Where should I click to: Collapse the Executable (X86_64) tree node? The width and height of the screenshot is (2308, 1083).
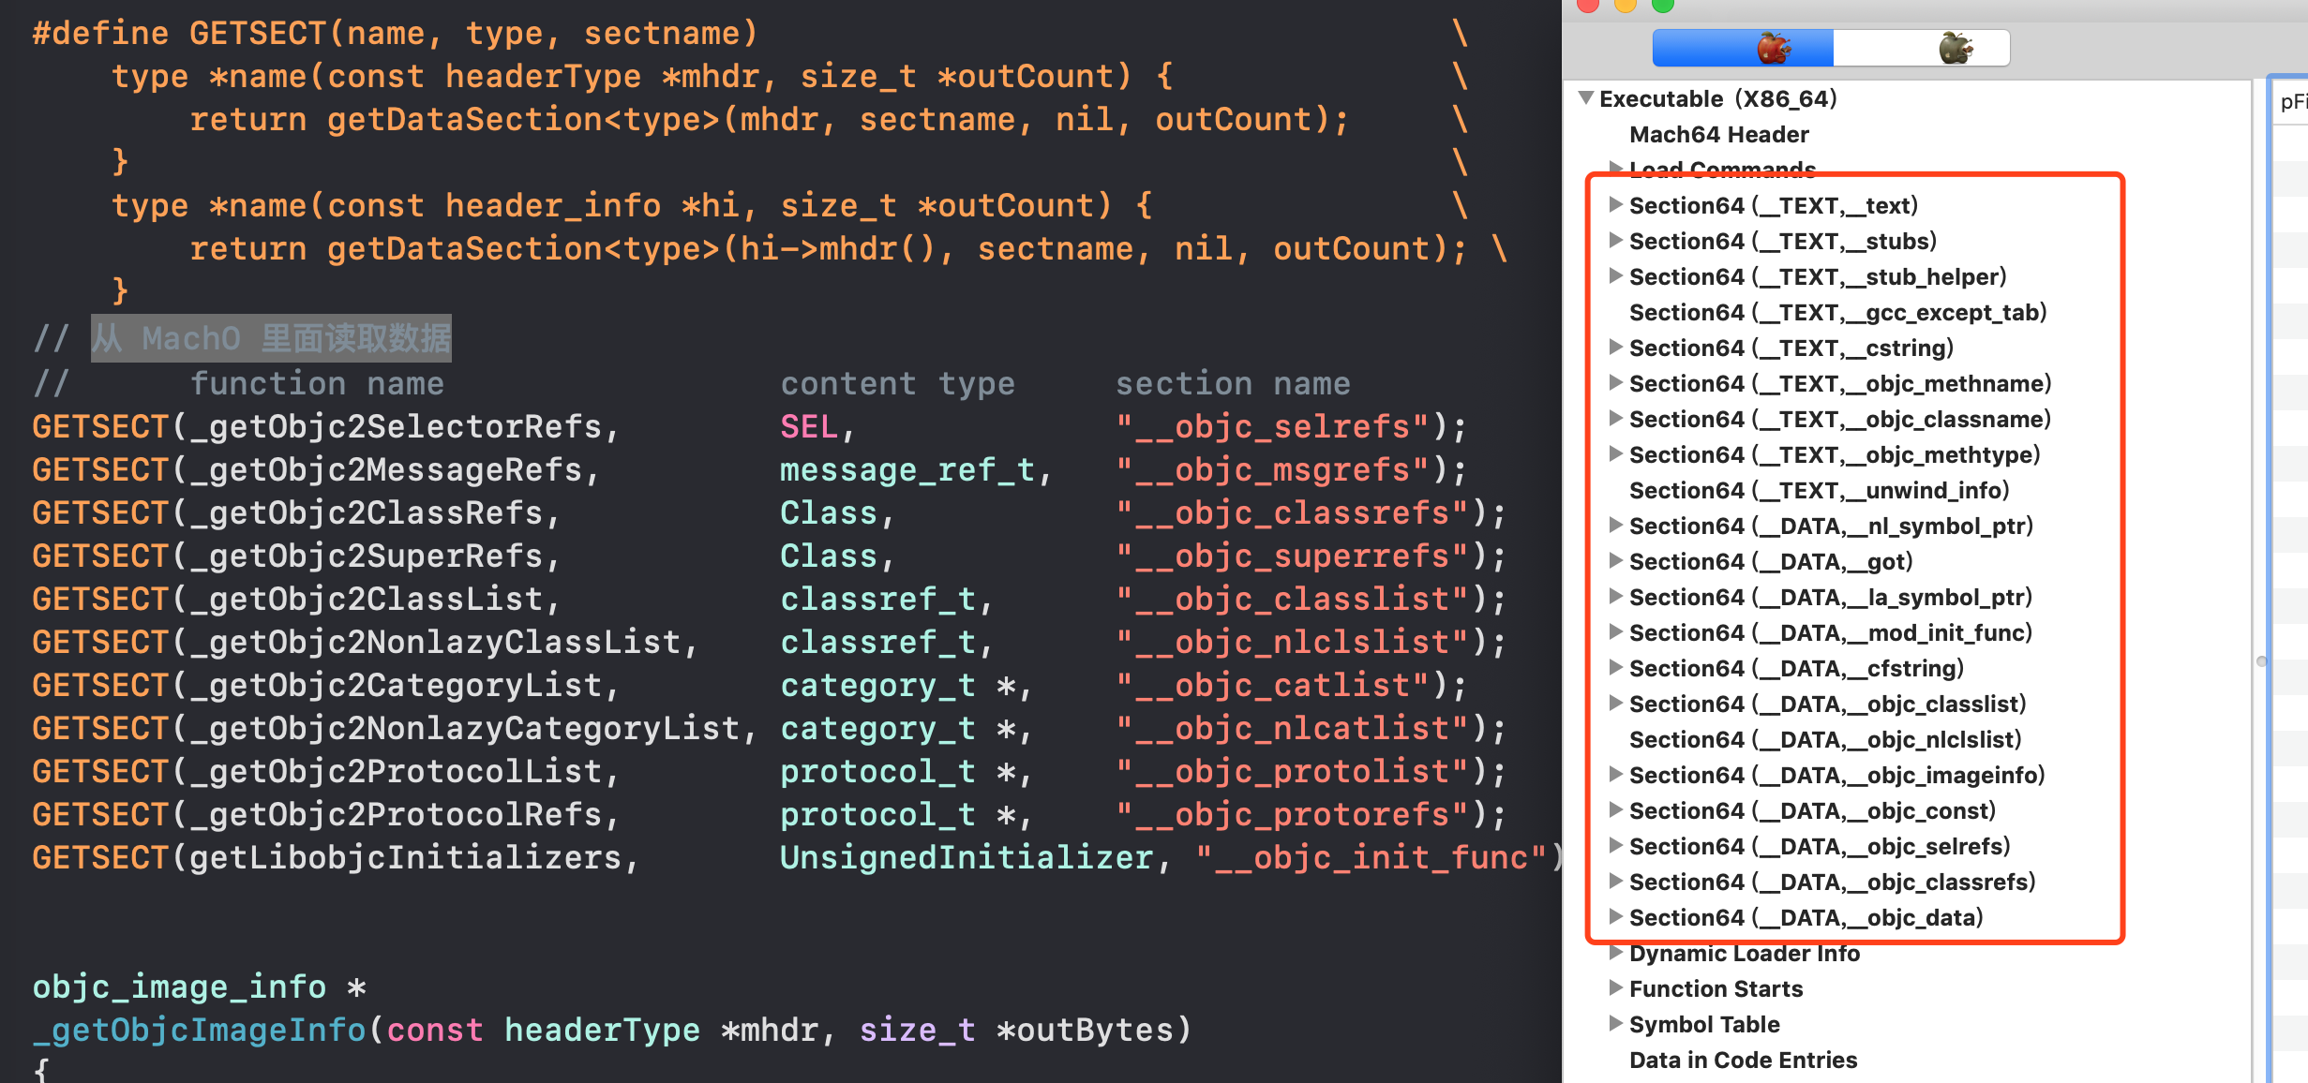click(x=1585, y=98)
